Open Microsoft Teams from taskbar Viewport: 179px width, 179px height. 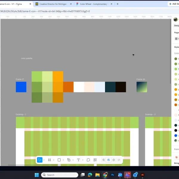(x=127, y=175)
